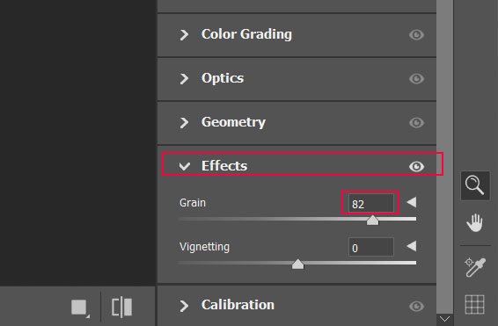The image size is (498, 326).
Task: Expand the Calibration section
Action: tap(184, 306)
